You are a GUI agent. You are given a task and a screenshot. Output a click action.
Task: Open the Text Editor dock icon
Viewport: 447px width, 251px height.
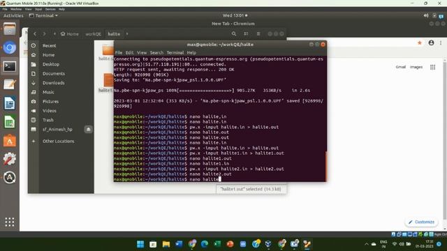pos(9,85)
